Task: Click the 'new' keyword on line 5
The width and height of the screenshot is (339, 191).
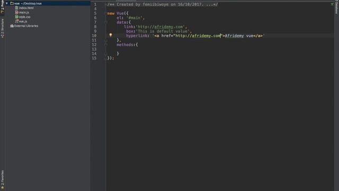Action: click(111, 13)
